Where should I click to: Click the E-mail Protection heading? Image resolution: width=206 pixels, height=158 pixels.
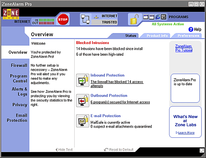[x=105, y=116]
